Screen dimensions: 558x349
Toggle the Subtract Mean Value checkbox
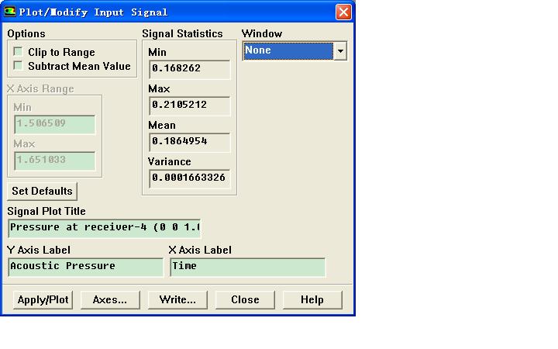click(x=18, y=66)
